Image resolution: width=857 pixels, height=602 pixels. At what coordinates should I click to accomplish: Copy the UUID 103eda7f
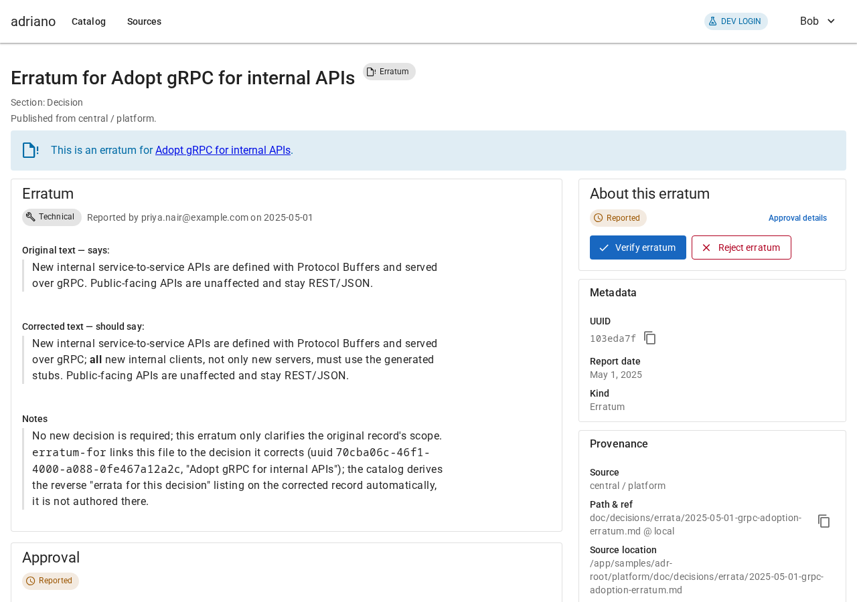pyautogui.click(x=650, y=338)
